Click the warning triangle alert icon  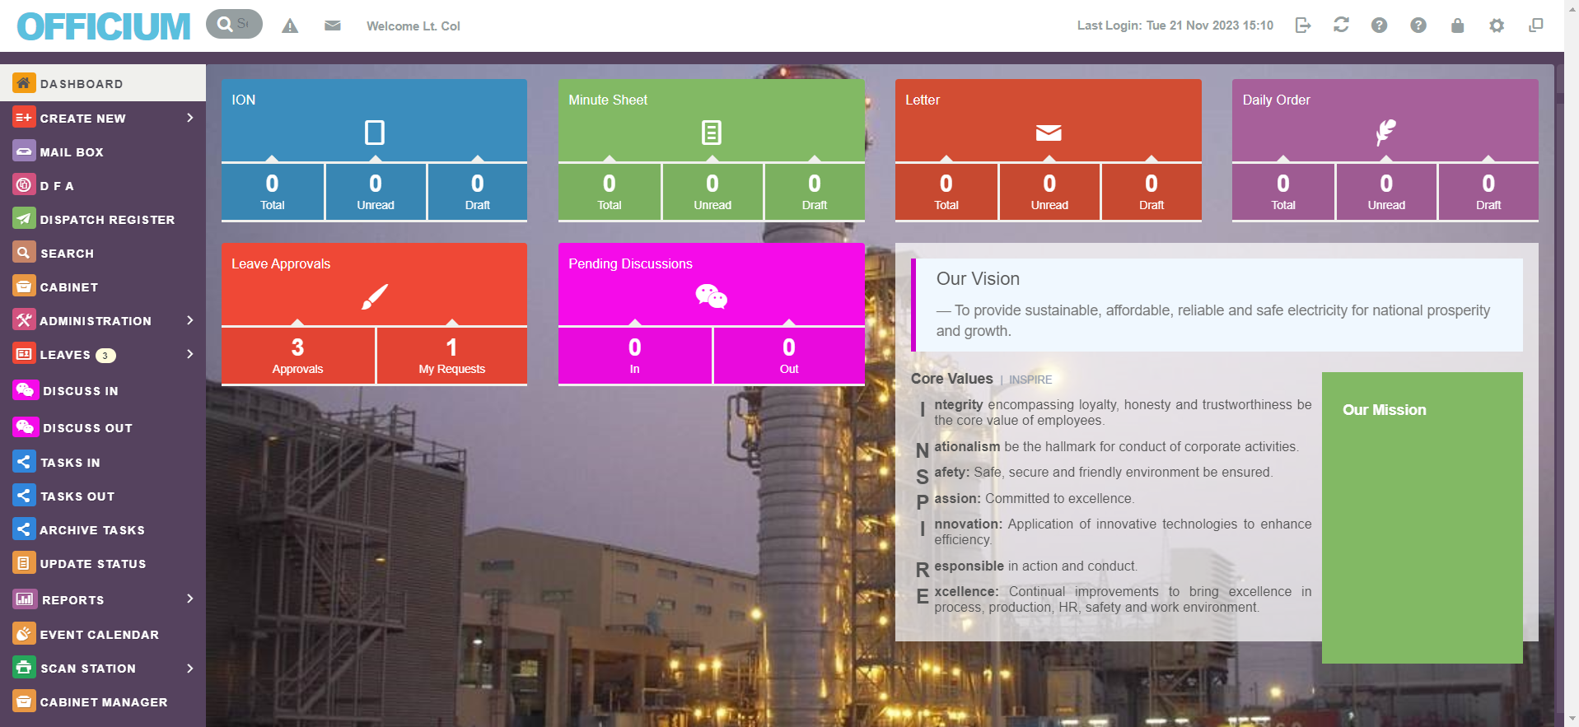(290, 26)
